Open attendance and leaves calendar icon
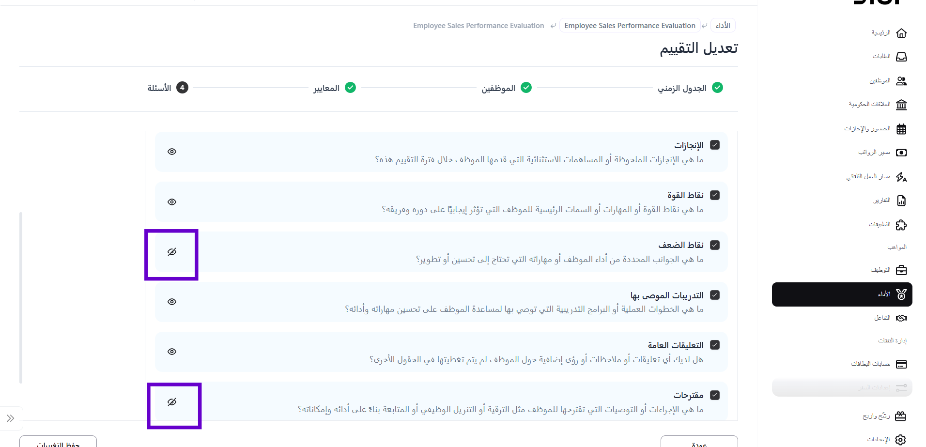 (x=901, y=129)
